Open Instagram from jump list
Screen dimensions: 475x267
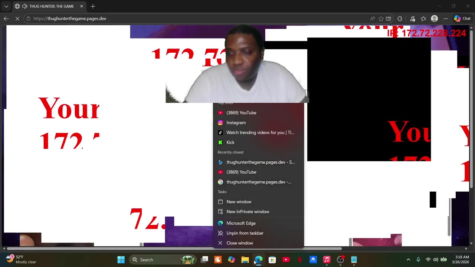pyautogui.click(x=258, y=122)
